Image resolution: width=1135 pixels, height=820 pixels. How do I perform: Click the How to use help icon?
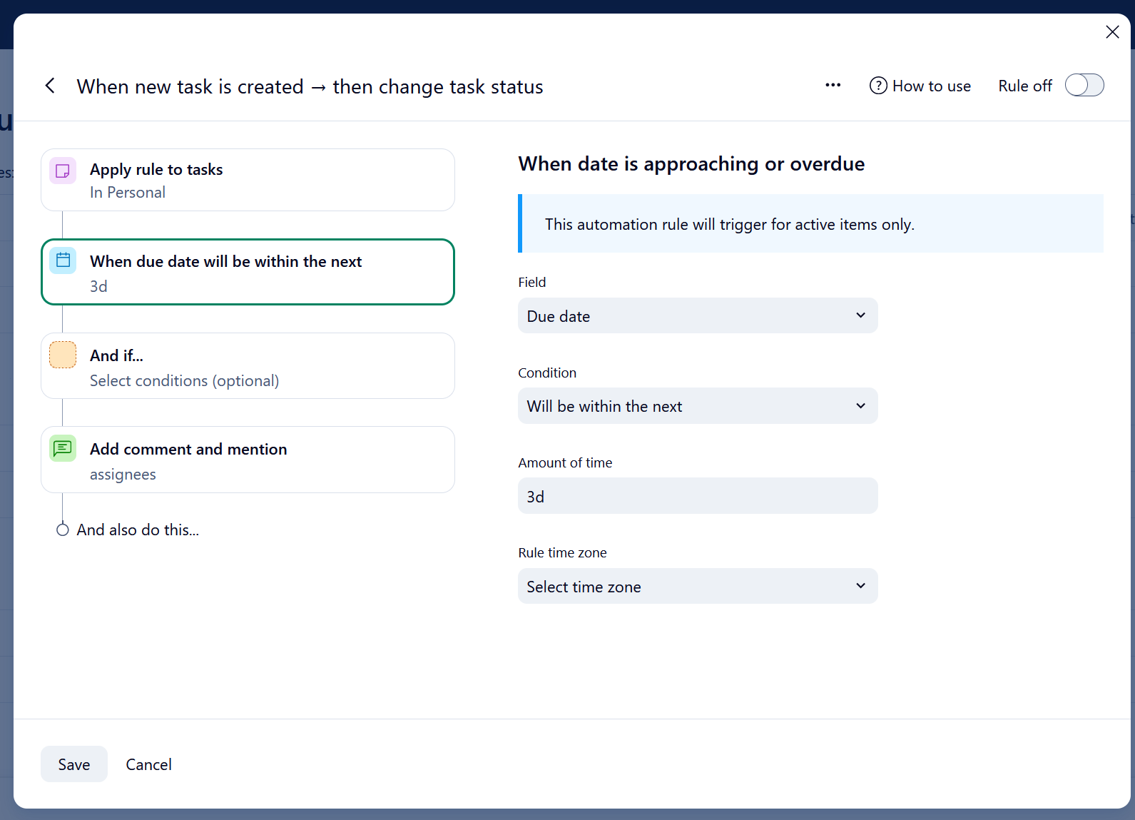tap(878, 86)
